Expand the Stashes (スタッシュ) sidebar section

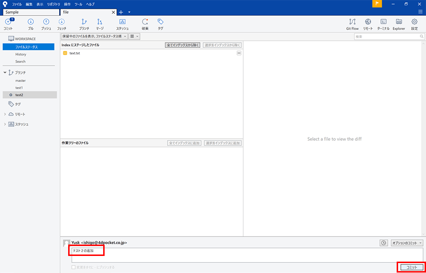coord(5,124)
